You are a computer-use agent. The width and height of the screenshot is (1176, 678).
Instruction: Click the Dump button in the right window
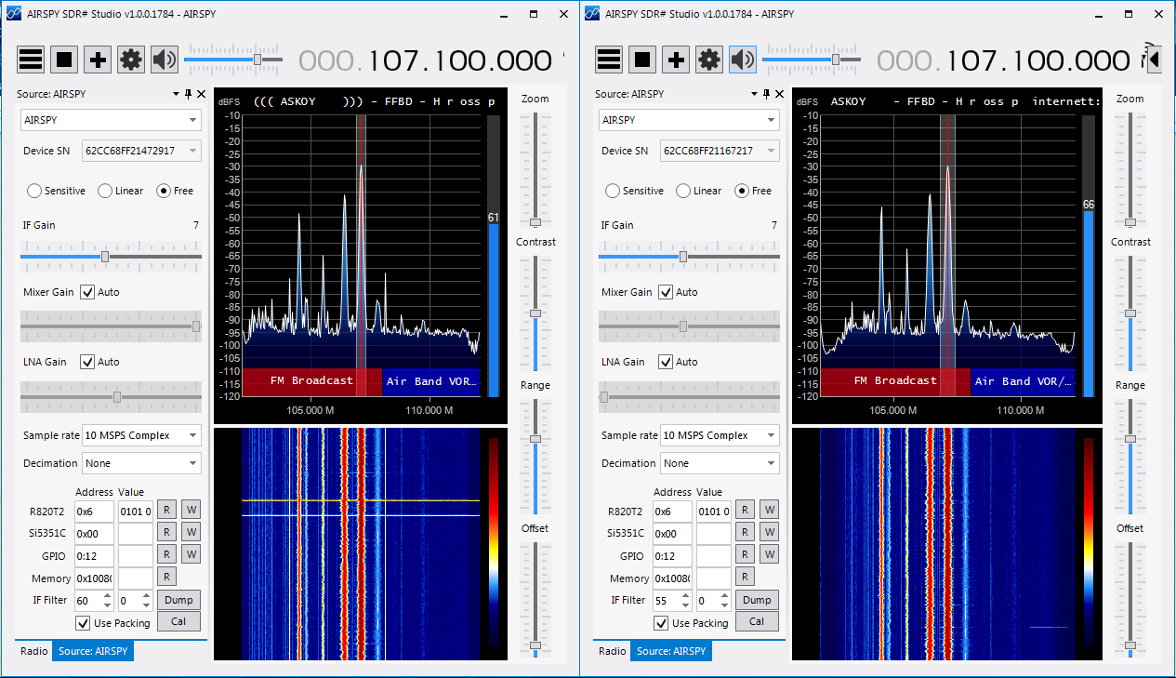point(757,600)
